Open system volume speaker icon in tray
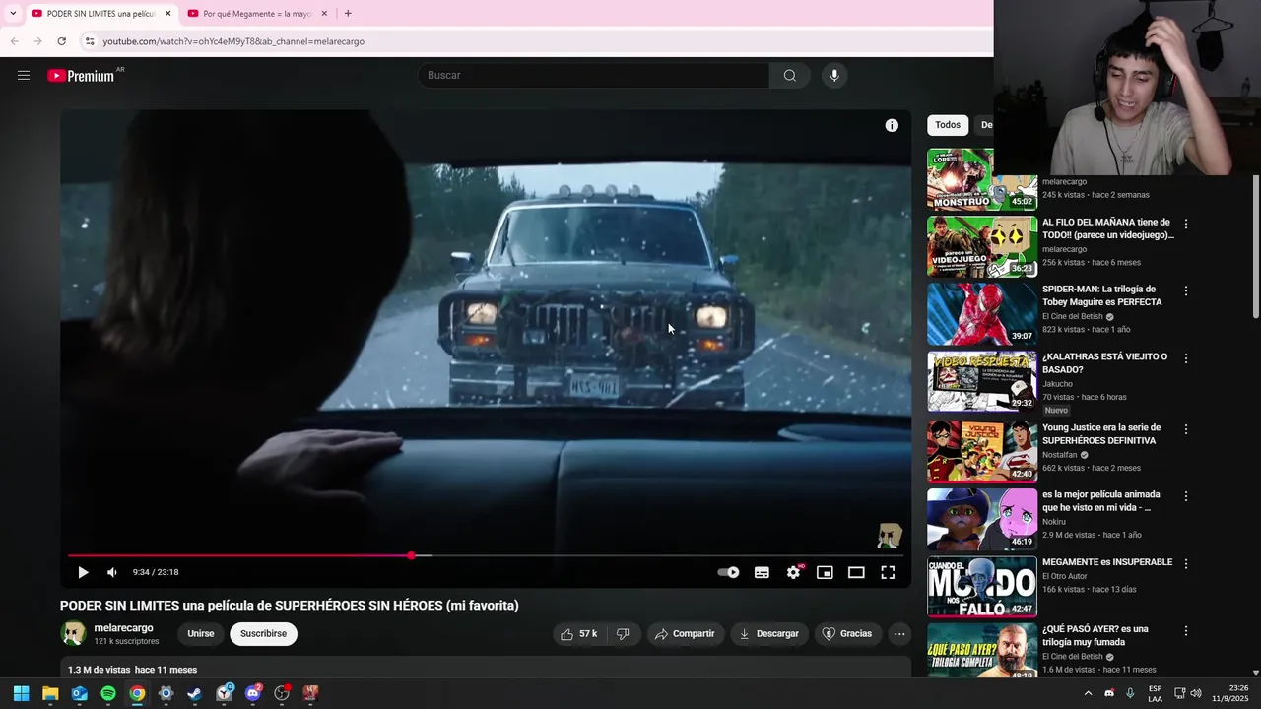This screenshot has height=709, width=1261. tap(1196, 693)
